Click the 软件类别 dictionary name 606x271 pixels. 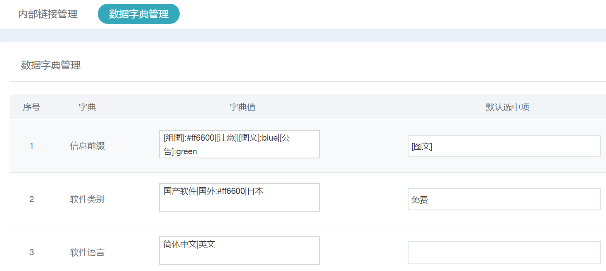[x=87, y=199]
